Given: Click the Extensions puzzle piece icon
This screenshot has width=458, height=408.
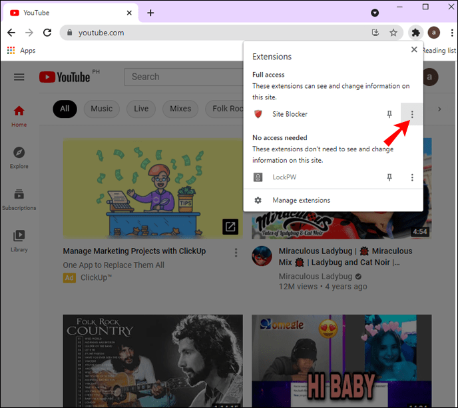Looking at the screenshot, I should [x=415, y=33].
